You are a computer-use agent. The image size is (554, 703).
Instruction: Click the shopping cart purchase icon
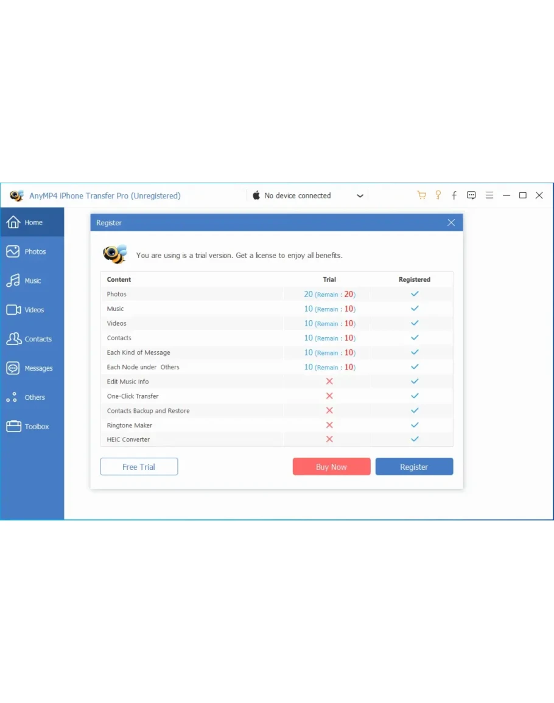point(421,195)
